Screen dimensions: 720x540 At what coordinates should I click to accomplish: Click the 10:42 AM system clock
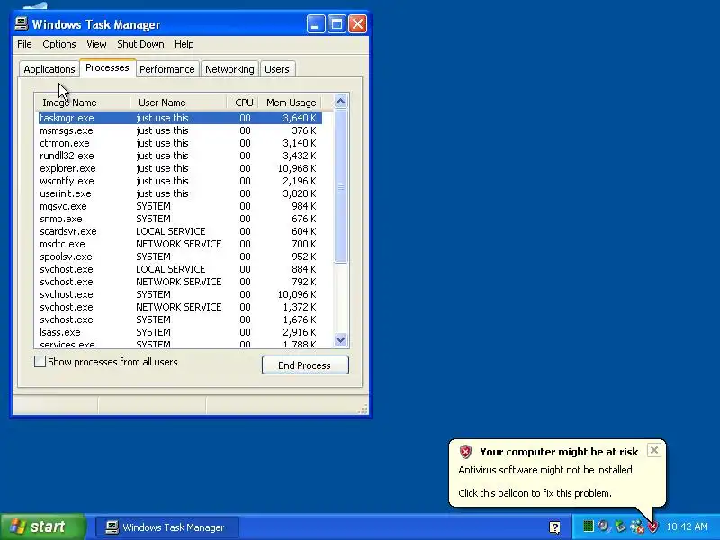coord(687,526)
